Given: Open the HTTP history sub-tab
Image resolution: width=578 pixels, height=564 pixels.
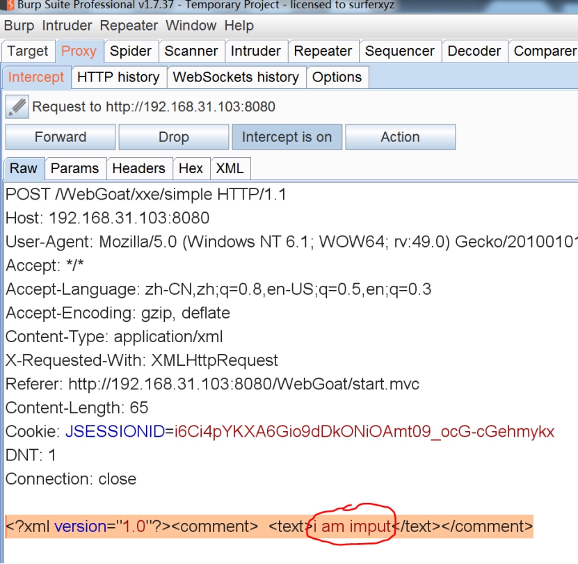Looking at the screenshot, I should tap(118, 77).
